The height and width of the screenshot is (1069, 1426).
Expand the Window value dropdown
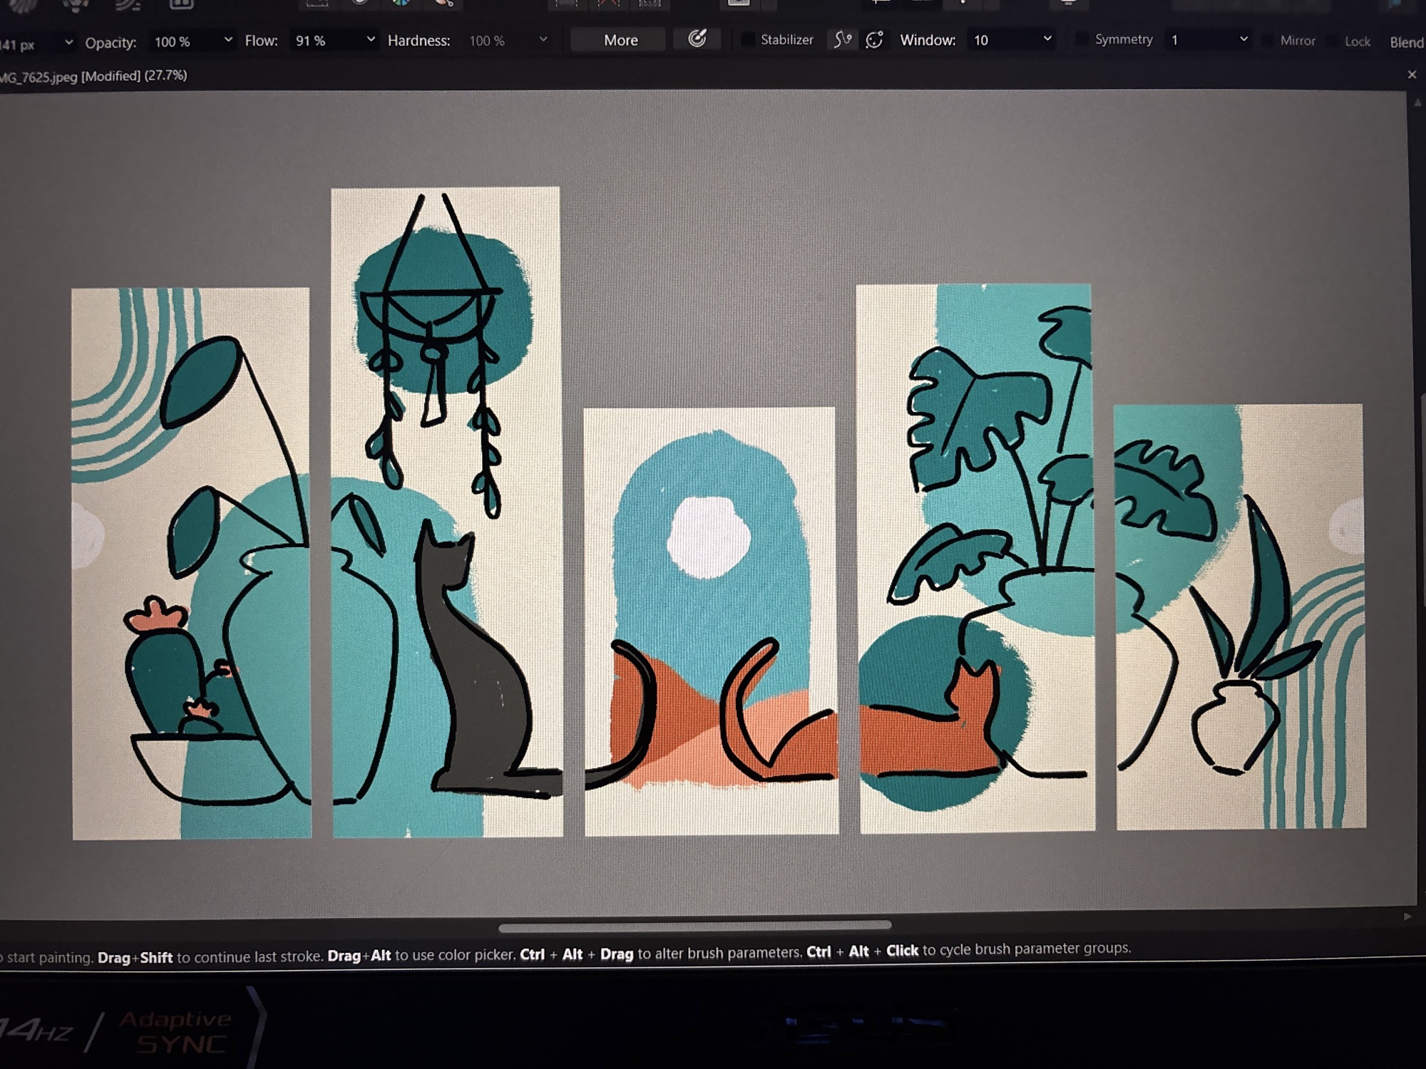(1047, 39)
